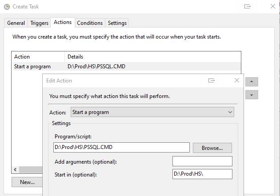
Task: Move action up with the up arrow button
Action: point(252,82)
